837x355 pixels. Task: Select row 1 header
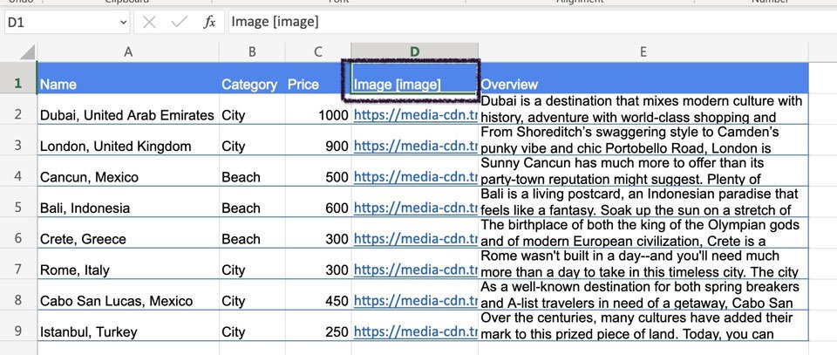click(18, 78)
